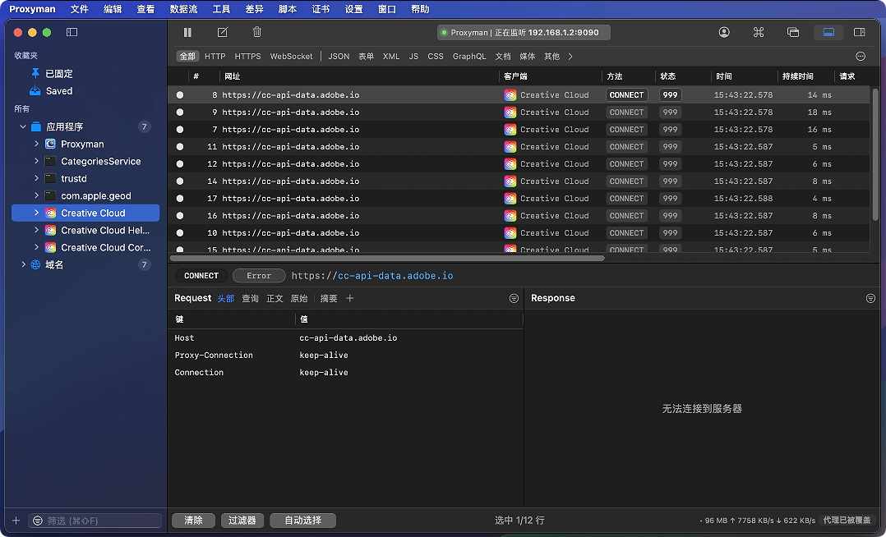
Task: Click the command-key shortcut icon in toolbar
Action: [x=759, y=32]
